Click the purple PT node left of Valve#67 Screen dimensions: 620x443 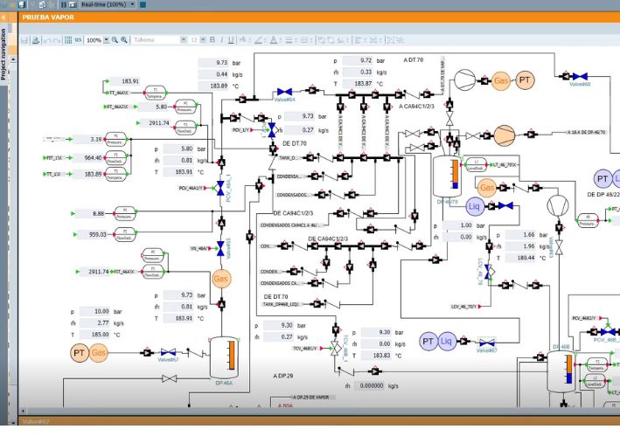pyautogui.click(x=428, y=341)
